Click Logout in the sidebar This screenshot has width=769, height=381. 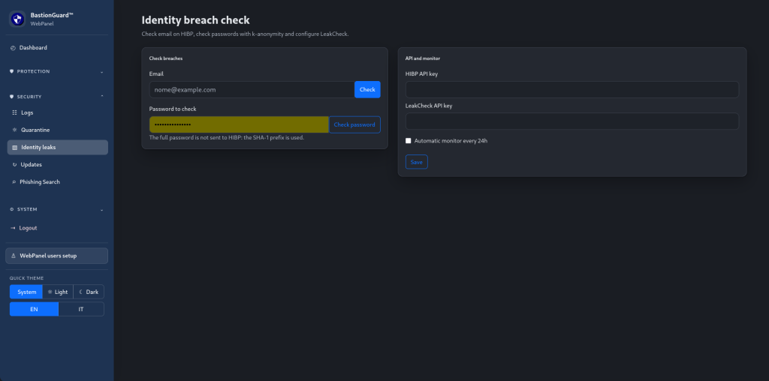[57, 228]
